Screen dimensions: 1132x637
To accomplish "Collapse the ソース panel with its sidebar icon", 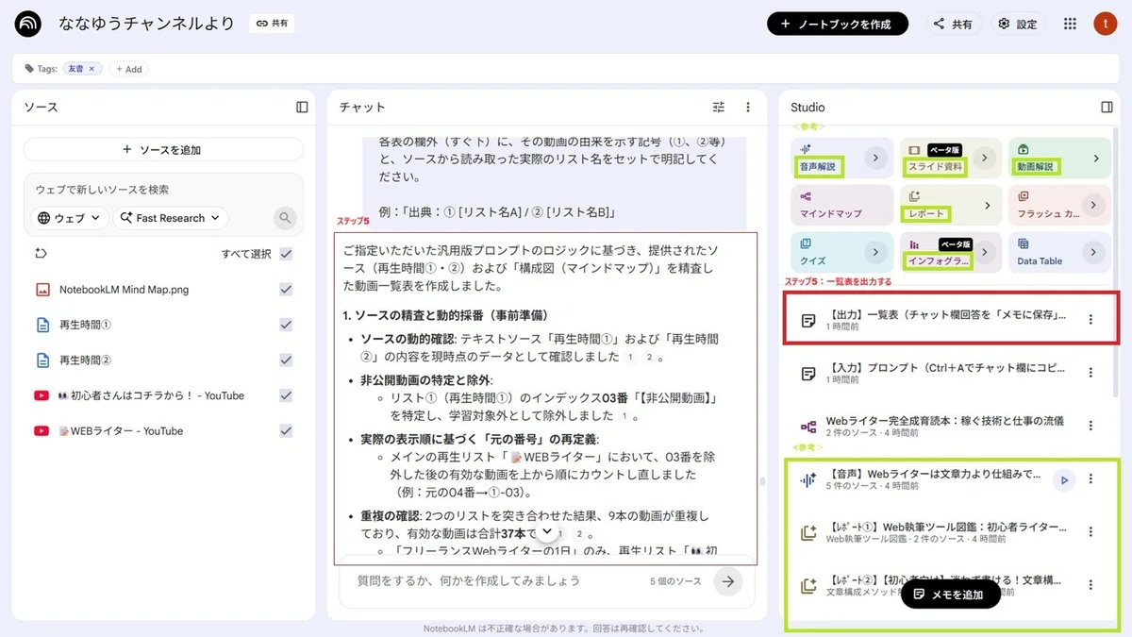I will click(302, 107).
